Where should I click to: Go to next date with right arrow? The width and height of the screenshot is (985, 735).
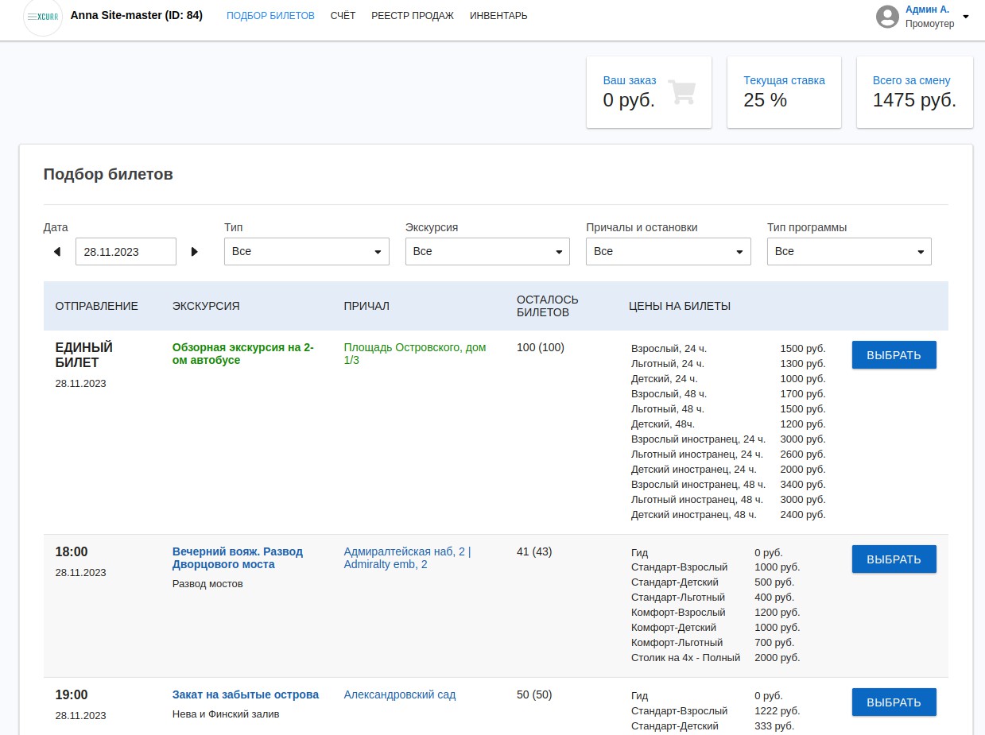tap(195, 252)
